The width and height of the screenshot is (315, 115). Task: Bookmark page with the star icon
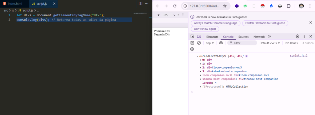coord(225,6)
